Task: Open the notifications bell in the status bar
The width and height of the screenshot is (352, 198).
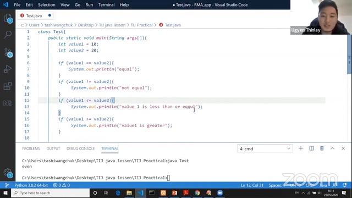Action: click(x=345, y=185)
